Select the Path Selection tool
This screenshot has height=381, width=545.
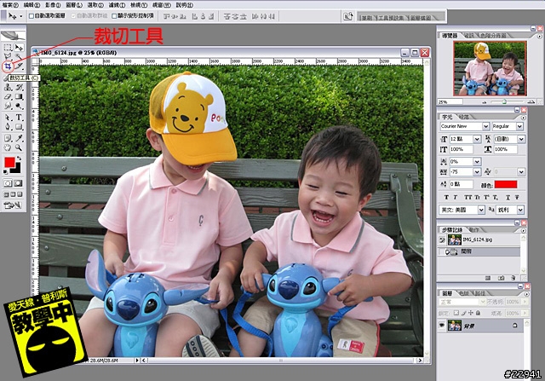[x=8, y=118]
